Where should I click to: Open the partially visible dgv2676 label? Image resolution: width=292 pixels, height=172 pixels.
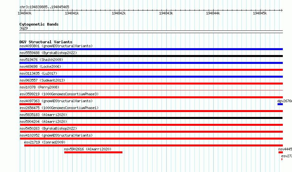(284, 101)
